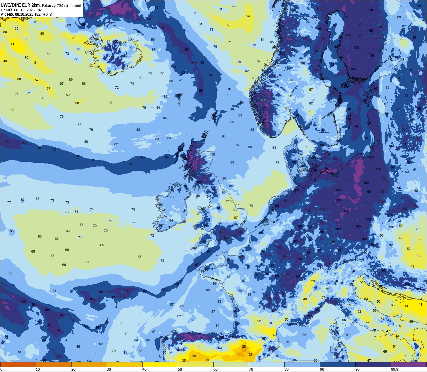Click the legend tick label "70"
Image resolution: width=427 pixels, height=372 pixels.
pos(251,369)
